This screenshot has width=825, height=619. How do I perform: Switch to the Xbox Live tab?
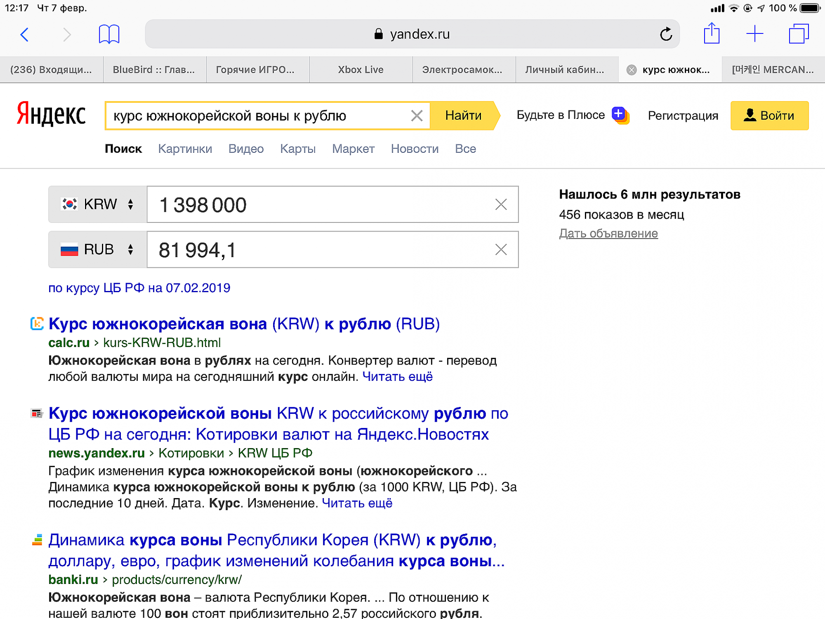click(x=361, y=70)
